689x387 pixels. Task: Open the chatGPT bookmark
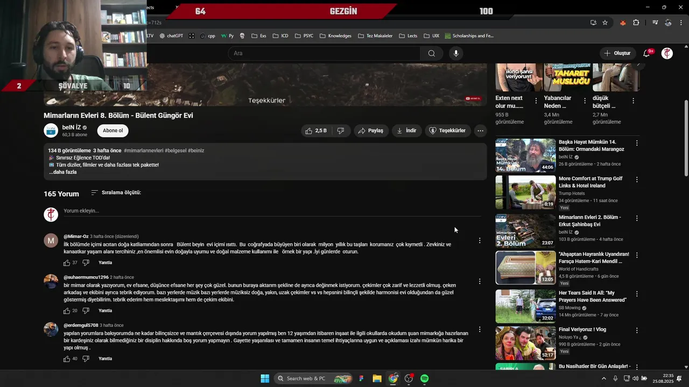[x=171, y=36]
